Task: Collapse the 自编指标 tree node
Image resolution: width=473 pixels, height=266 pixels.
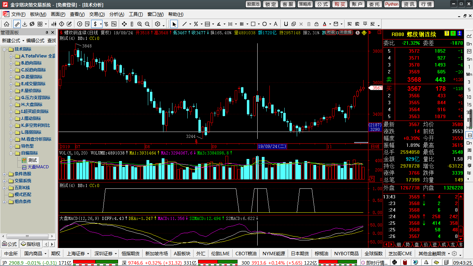Action: click(x=11, y=153)
